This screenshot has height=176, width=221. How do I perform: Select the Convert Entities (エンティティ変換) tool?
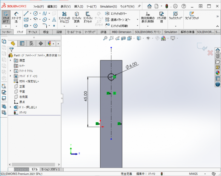coord(77,17)
